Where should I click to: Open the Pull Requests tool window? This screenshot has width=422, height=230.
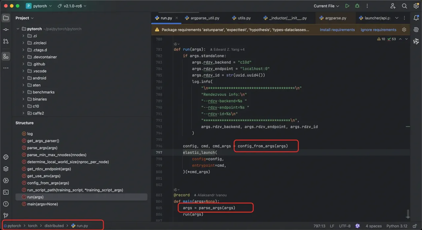(x=6, y=41)
